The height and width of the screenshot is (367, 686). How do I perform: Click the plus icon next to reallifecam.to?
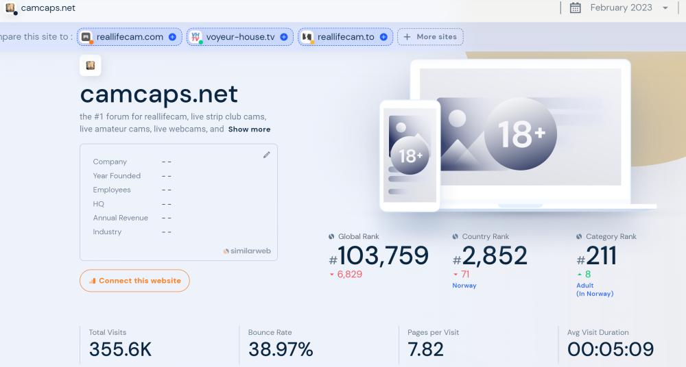coord(383,37)
